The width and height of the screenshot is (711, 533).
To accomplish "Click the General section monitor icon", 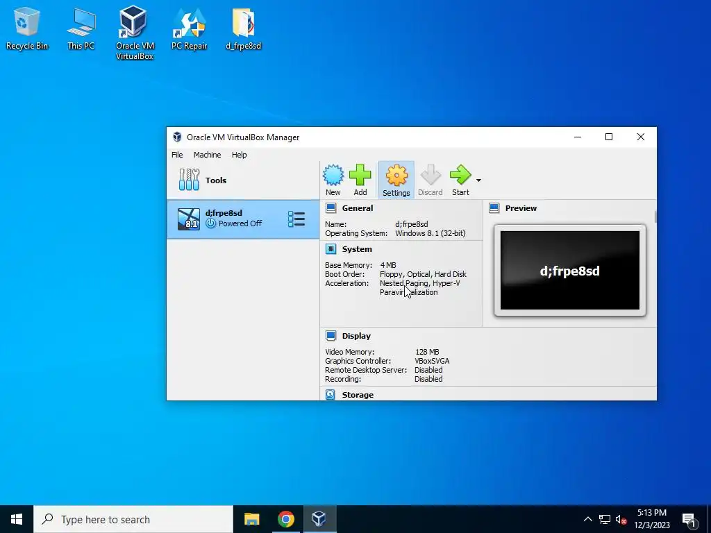I will point(331,208).
